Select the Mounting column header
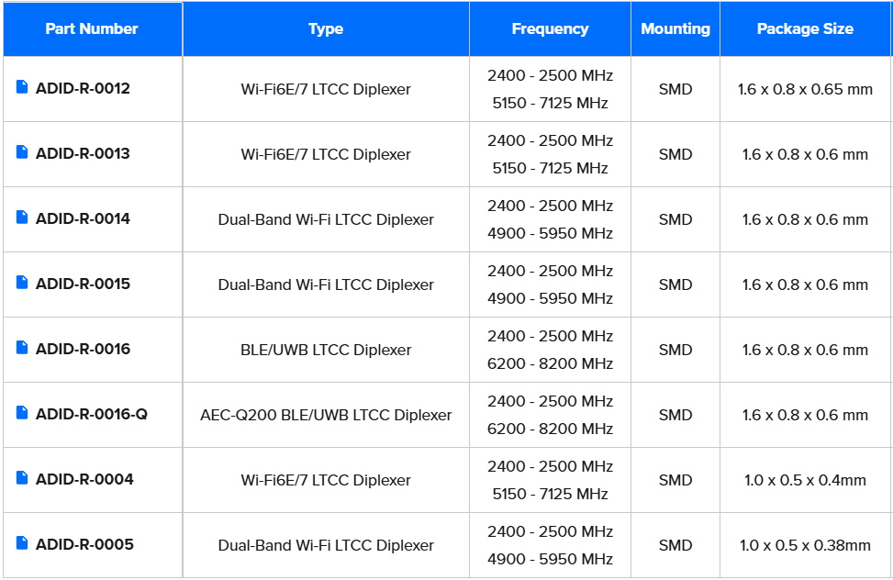The height and width of the screenshot is (580, 893). tap(675, 28)
